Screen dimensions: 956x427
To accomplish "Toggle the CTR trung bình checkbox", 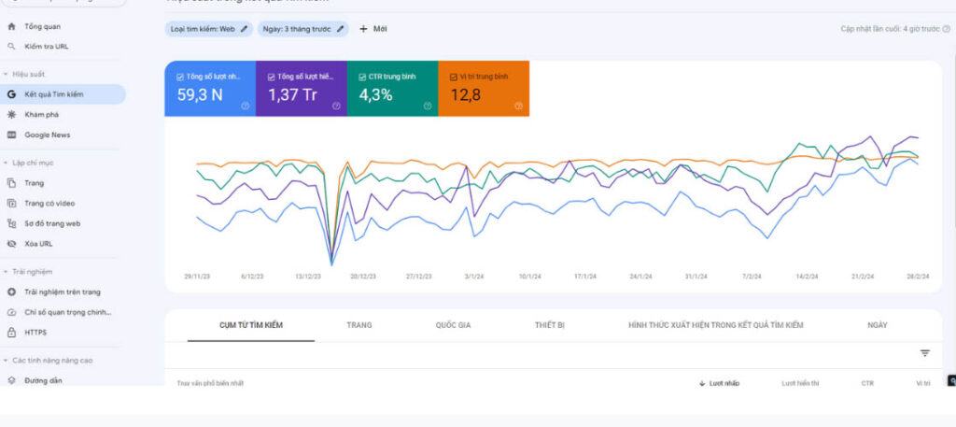I will tap(362, 78).
